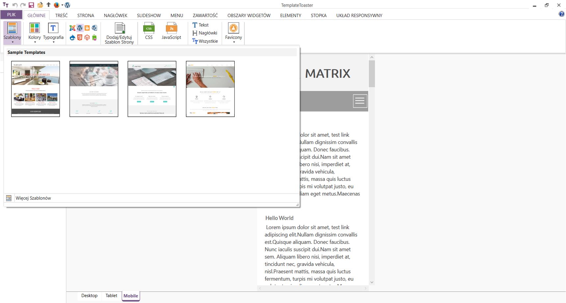This screenshot has height=303, width=566.
Task: Switch to the ELEMENTY ribbon tab
Action: 291,15
